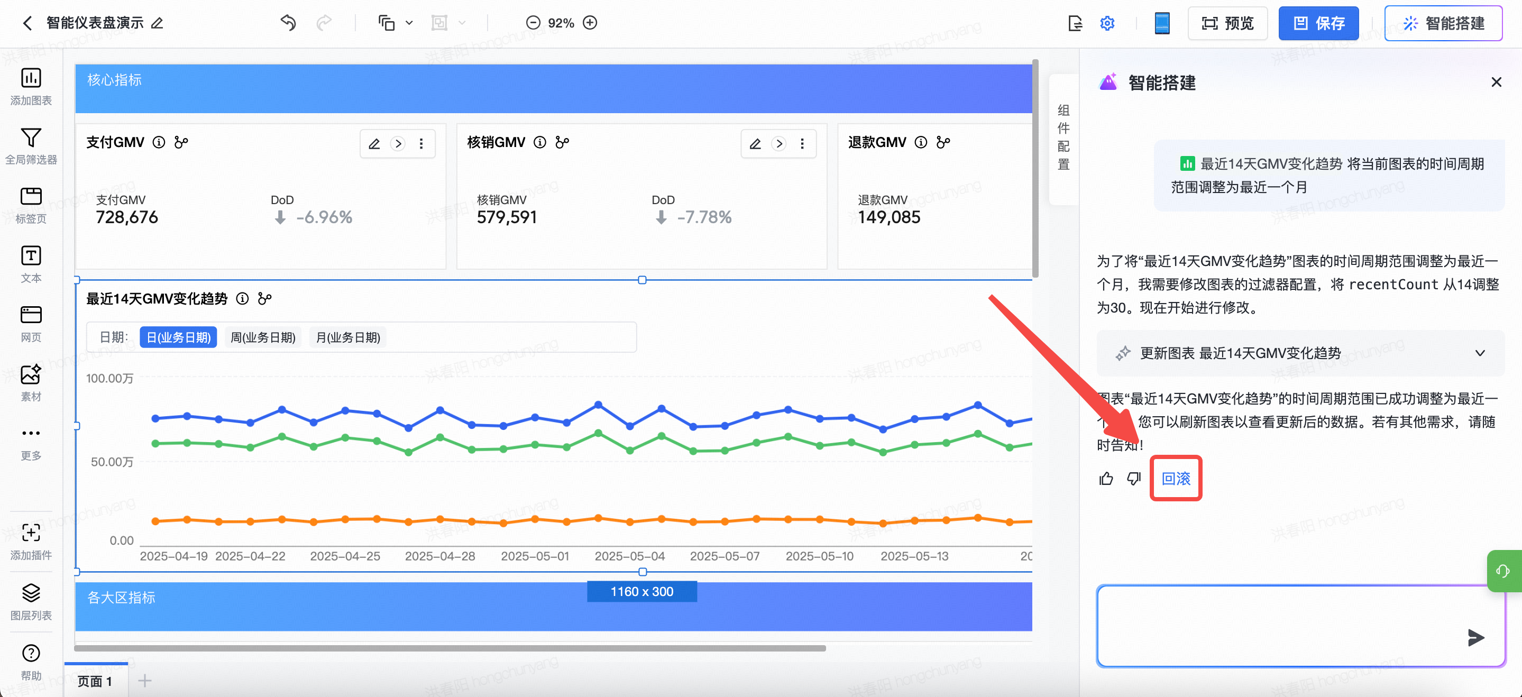Viewport: 1522px width, 697px height.
Task: Switch to the 月(业务日期) date granularity
Action: tap(347, 337)
